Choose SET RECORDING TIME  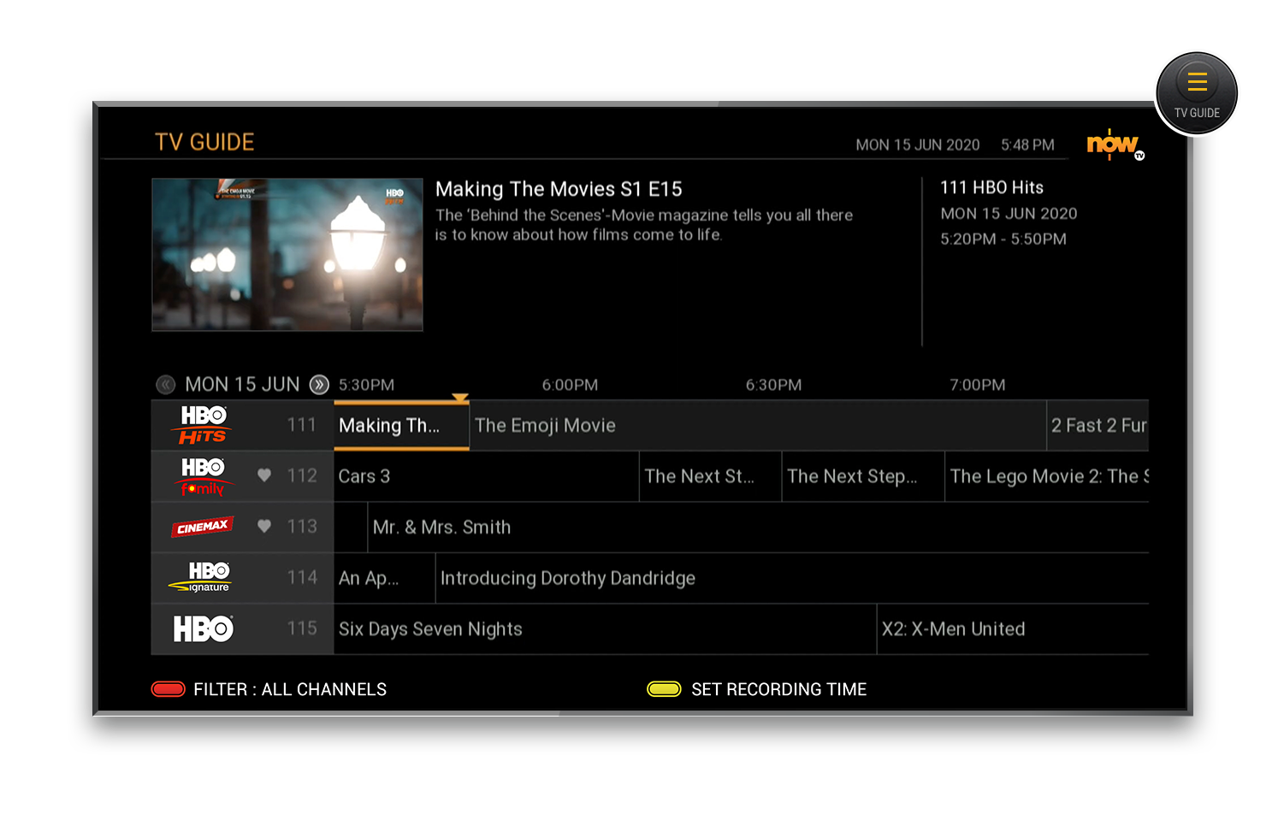coord(779,689)
